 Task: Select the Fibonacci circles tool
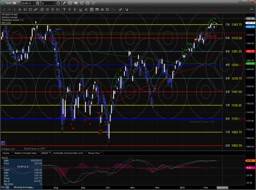click(42, 10)
